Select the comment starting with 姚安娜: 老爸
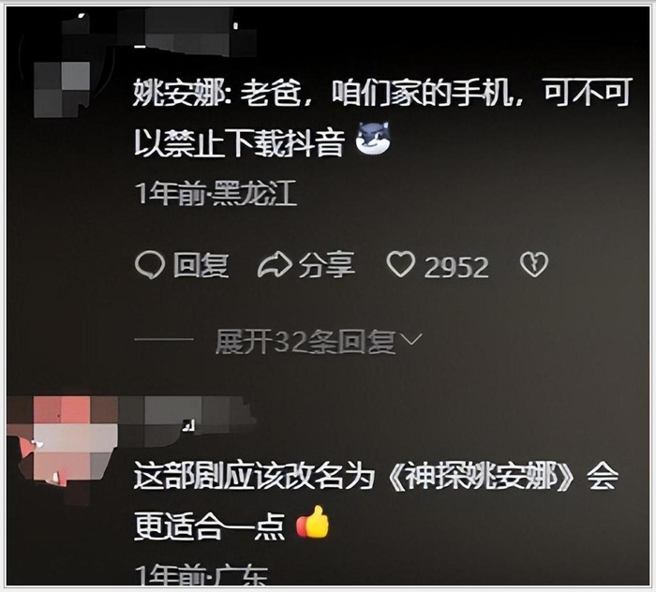The image size is (656, 592). [x=381, y=117]
